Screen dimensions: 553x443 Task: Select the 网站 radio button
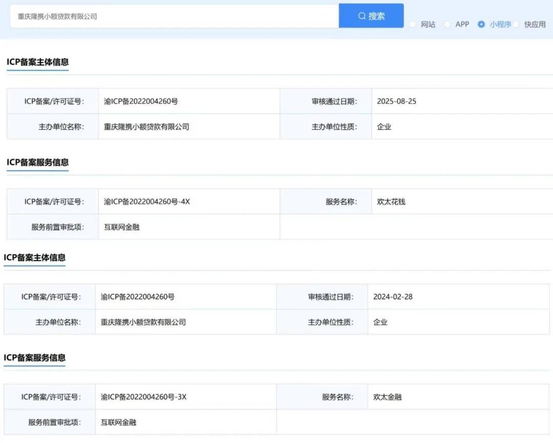(x=413, y=24)
